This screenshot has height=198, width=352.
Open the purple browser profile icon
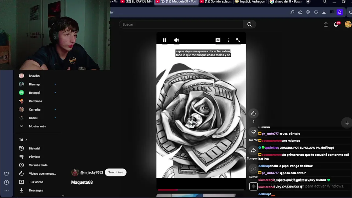340,12
